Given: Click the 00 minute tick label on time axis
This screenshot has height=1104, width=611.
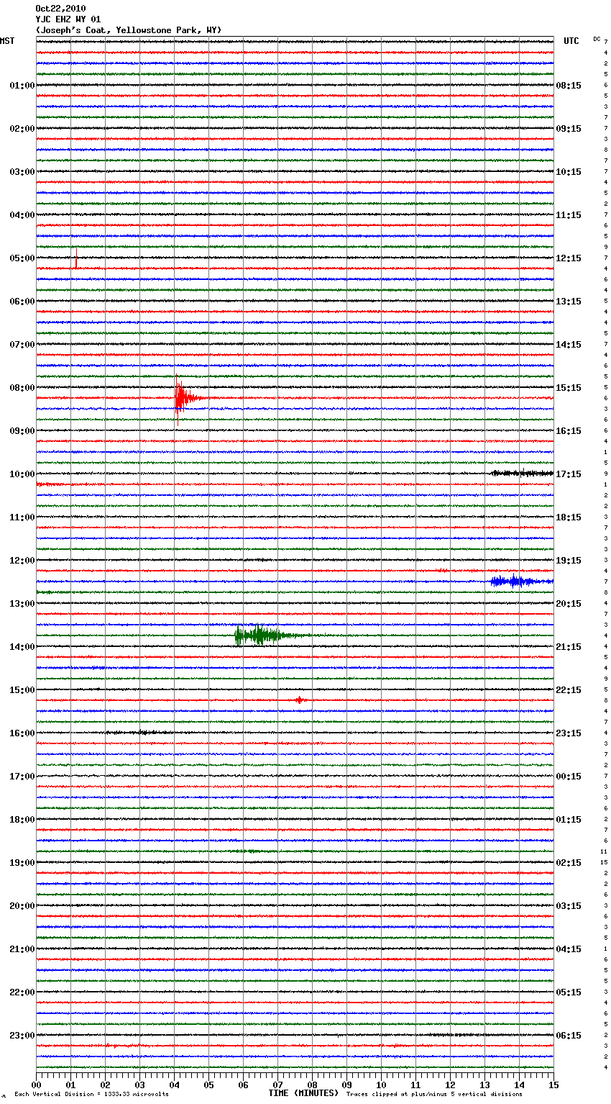Looking at the screenshot, I should pos(36,1085).
